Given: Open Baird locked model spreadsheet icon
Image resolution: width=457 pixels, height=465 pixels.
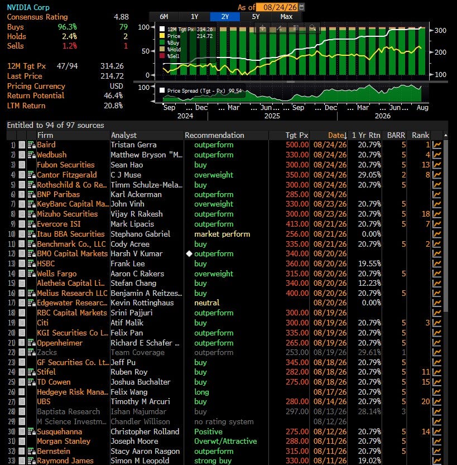Looking at the screenshot, I should click(31, 145).
